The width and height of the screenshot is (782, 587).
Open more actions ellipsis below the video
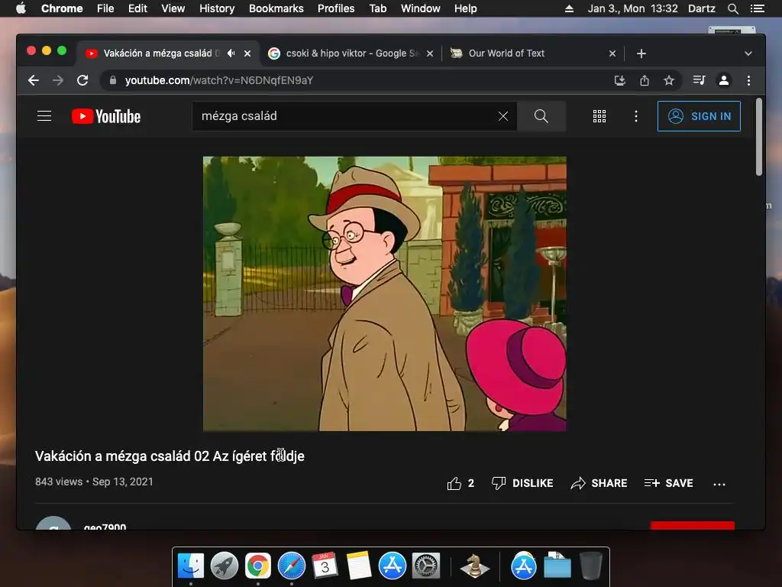719,484
